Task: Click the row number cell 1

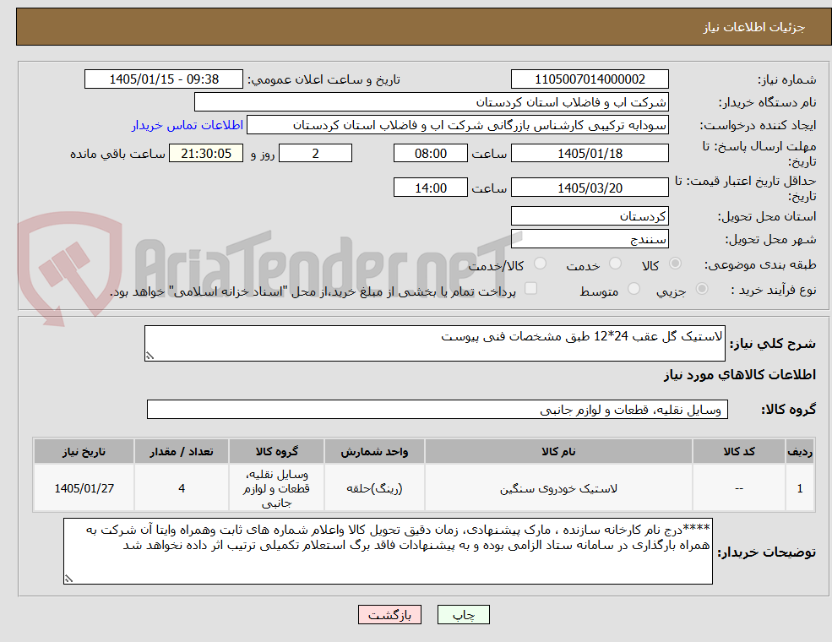Action: click(800, 488)
